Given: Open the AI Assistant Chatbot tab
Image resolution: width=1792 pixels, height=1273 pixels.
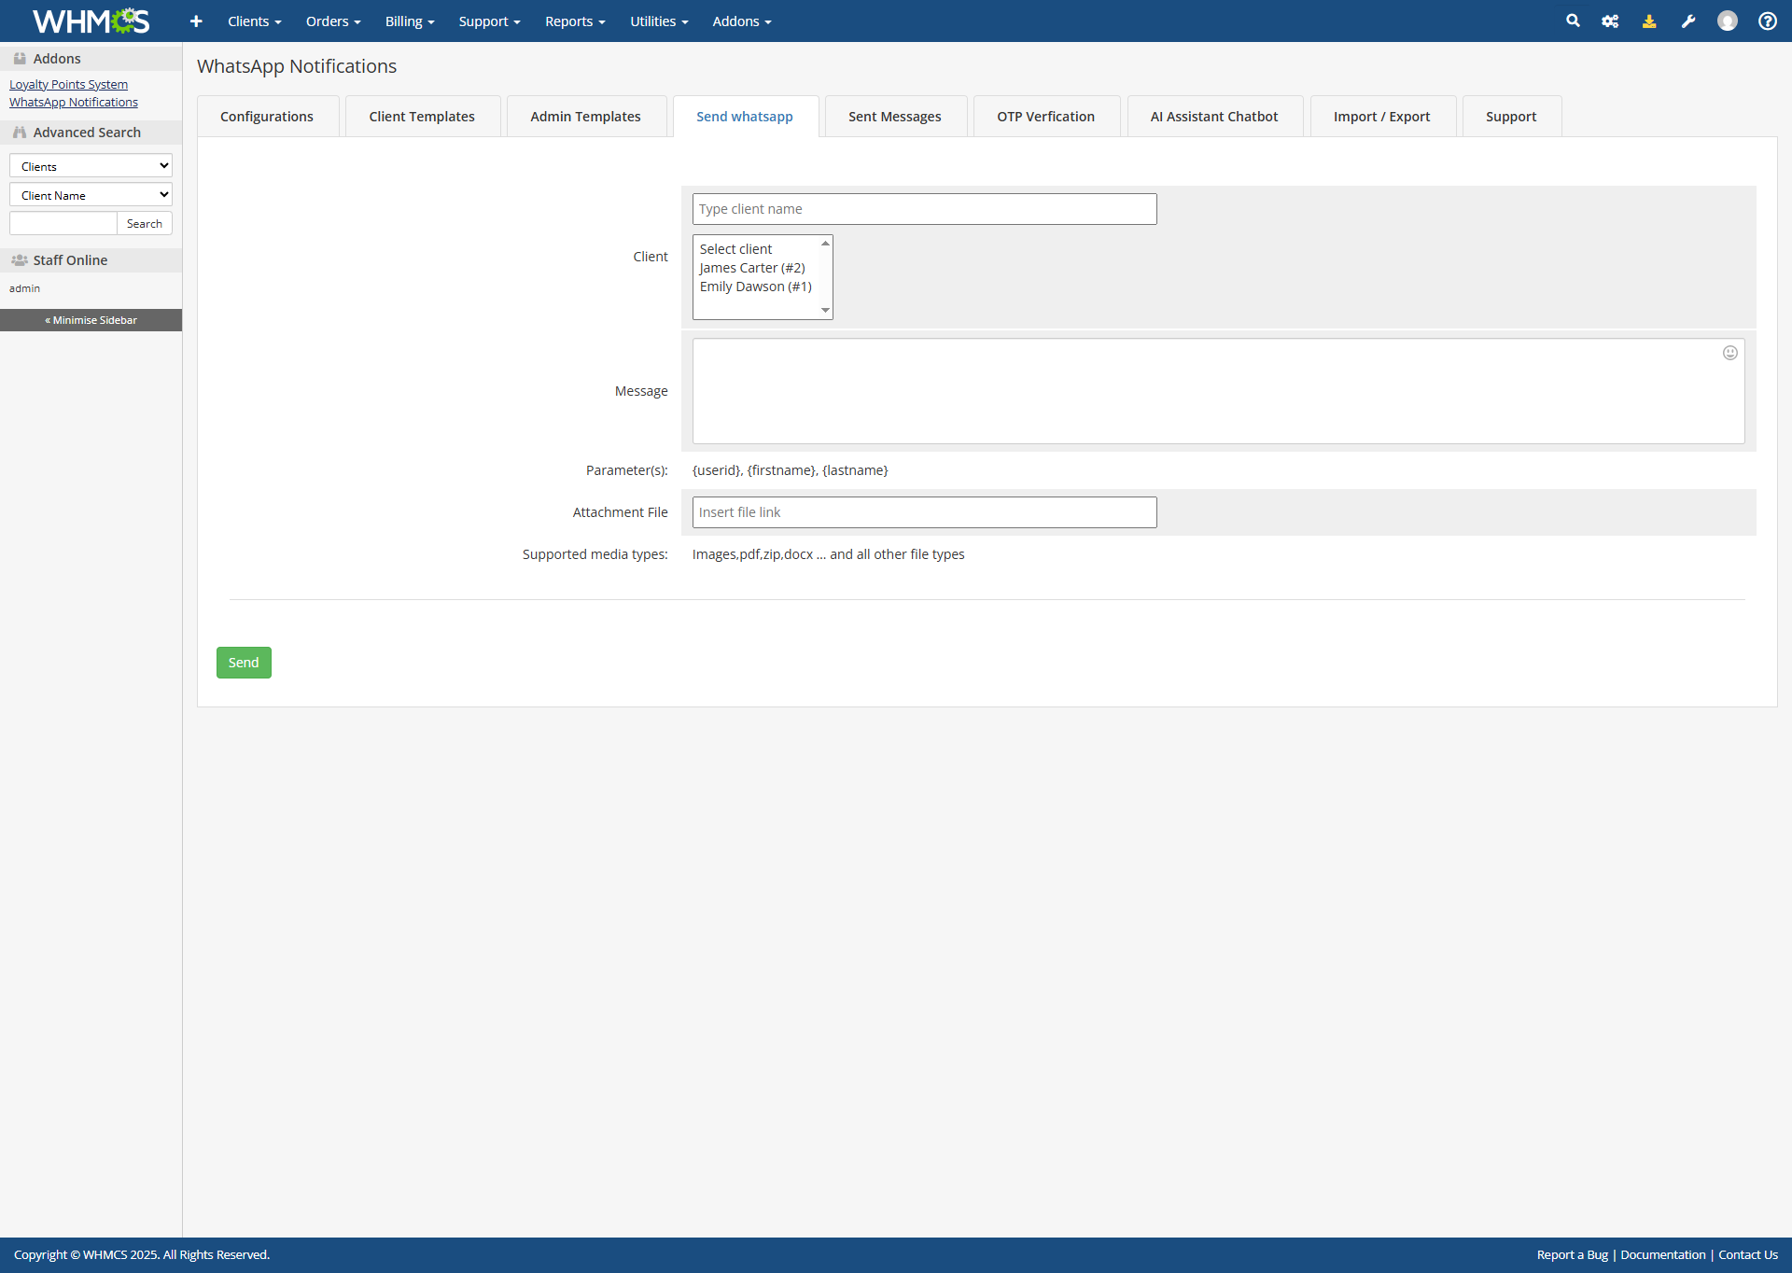Looking at the screenshot, I should point(1213,117).
